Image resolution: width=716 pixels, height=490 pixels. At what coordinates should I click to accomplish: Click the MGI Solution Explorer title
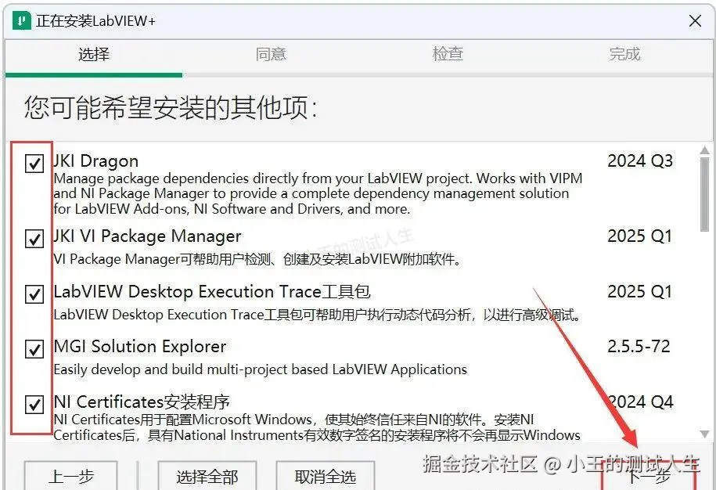(x=140, y=347)
